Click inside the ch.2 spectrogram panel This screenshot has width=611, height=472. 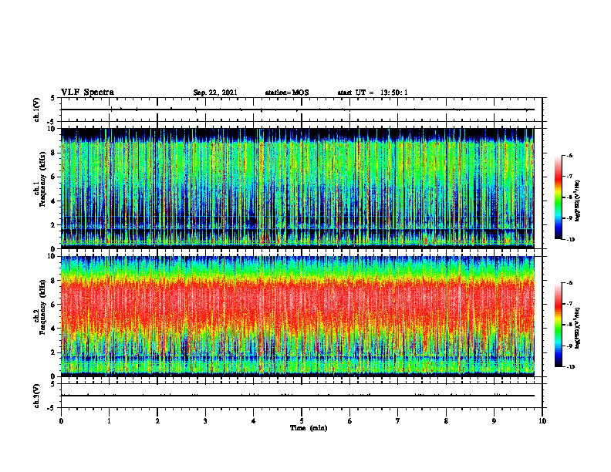[298, 316]
